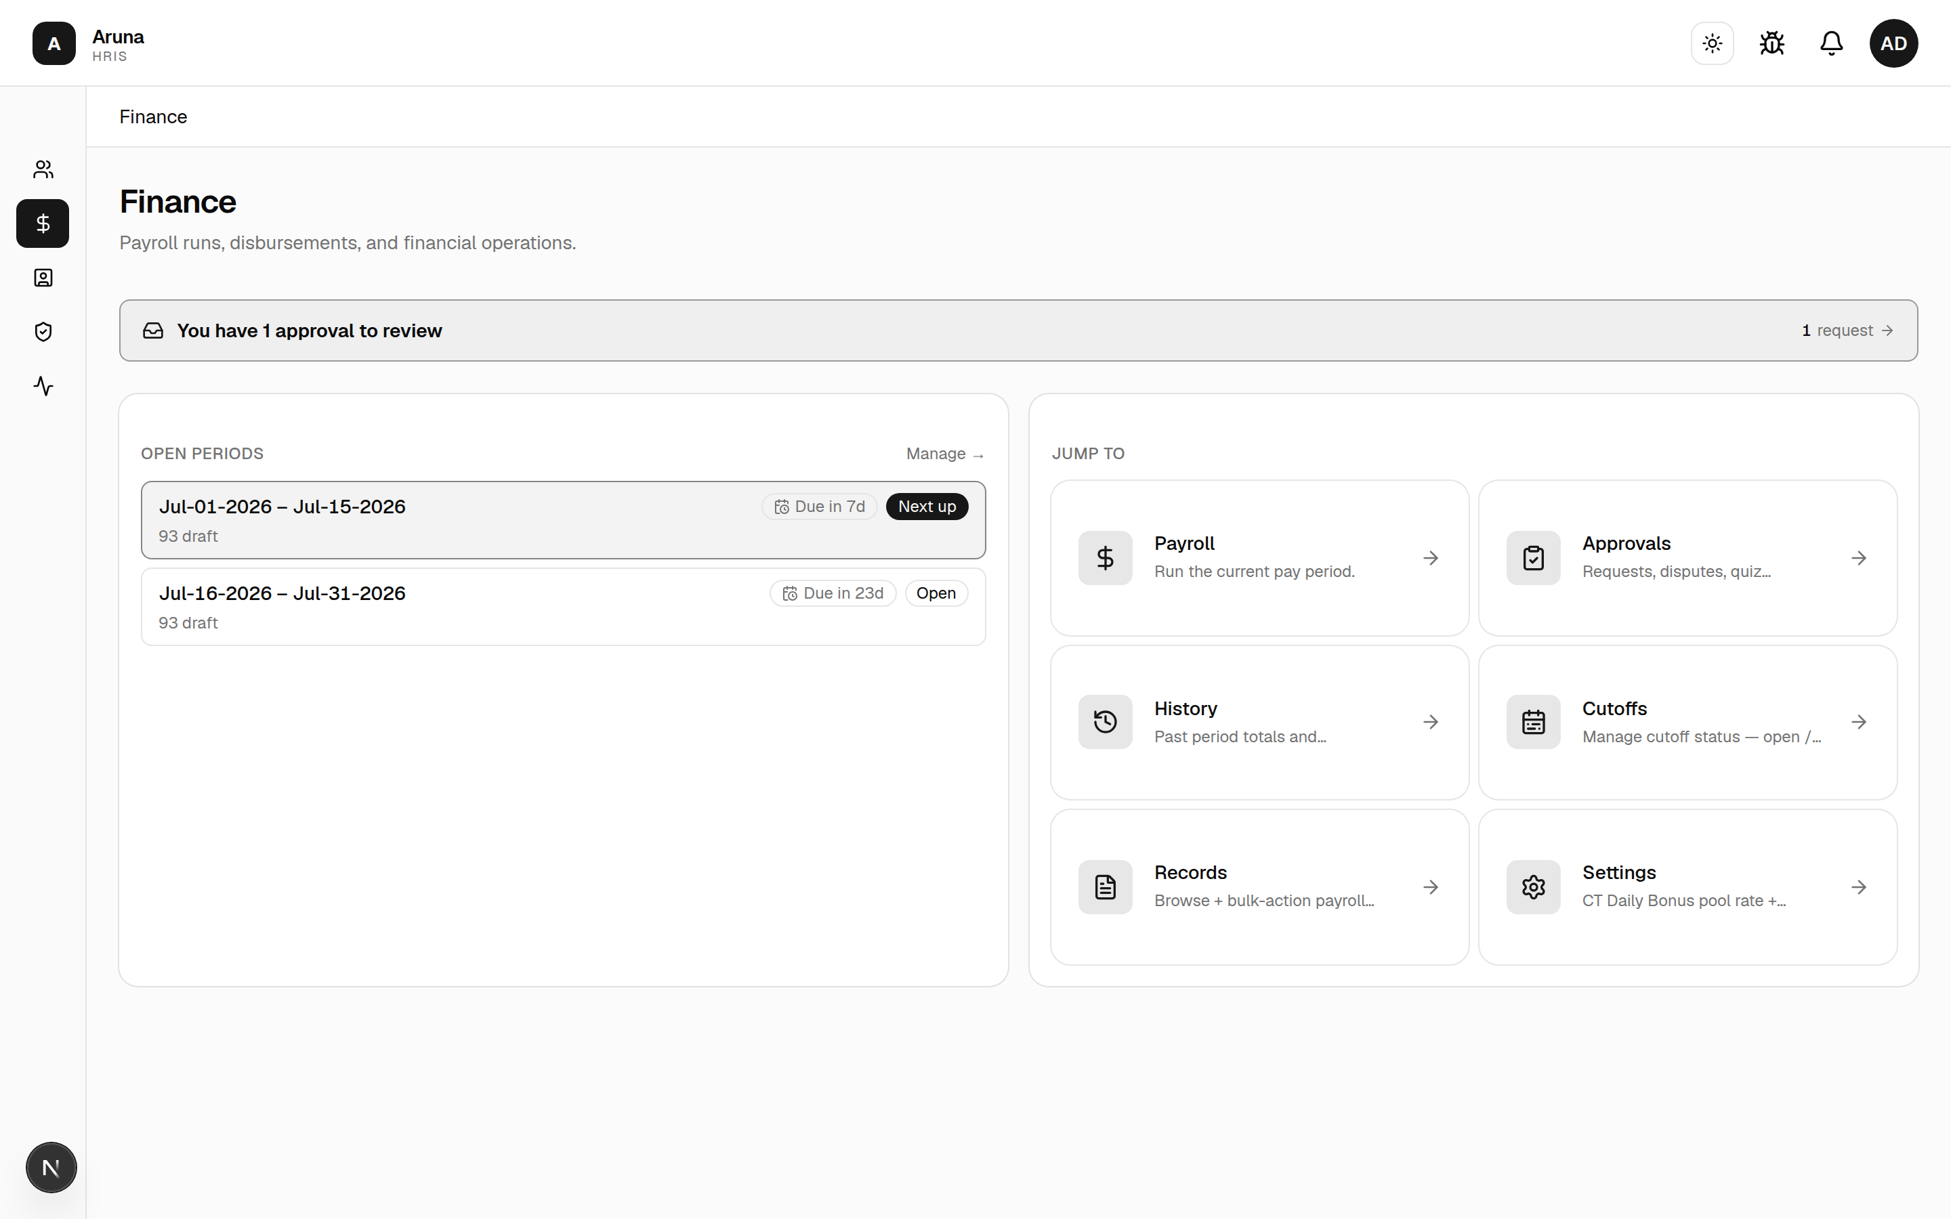This screenshot has height=1219, width=1951.
Task: Click 'You have 1 approval to review'
Action: coord(310,330)
